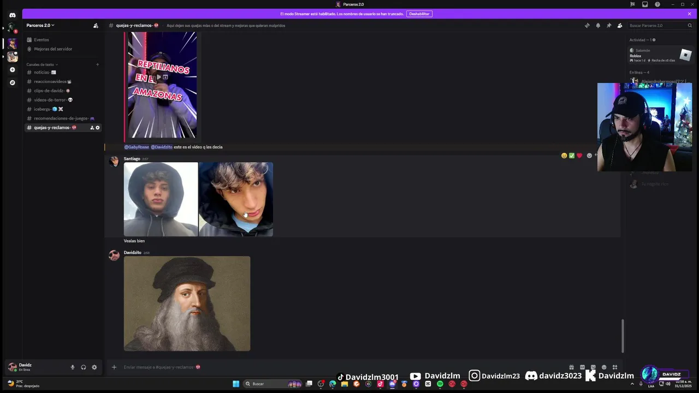
Task: Click the chat scrollbar thumb
Action: click(x=623, y=336)
